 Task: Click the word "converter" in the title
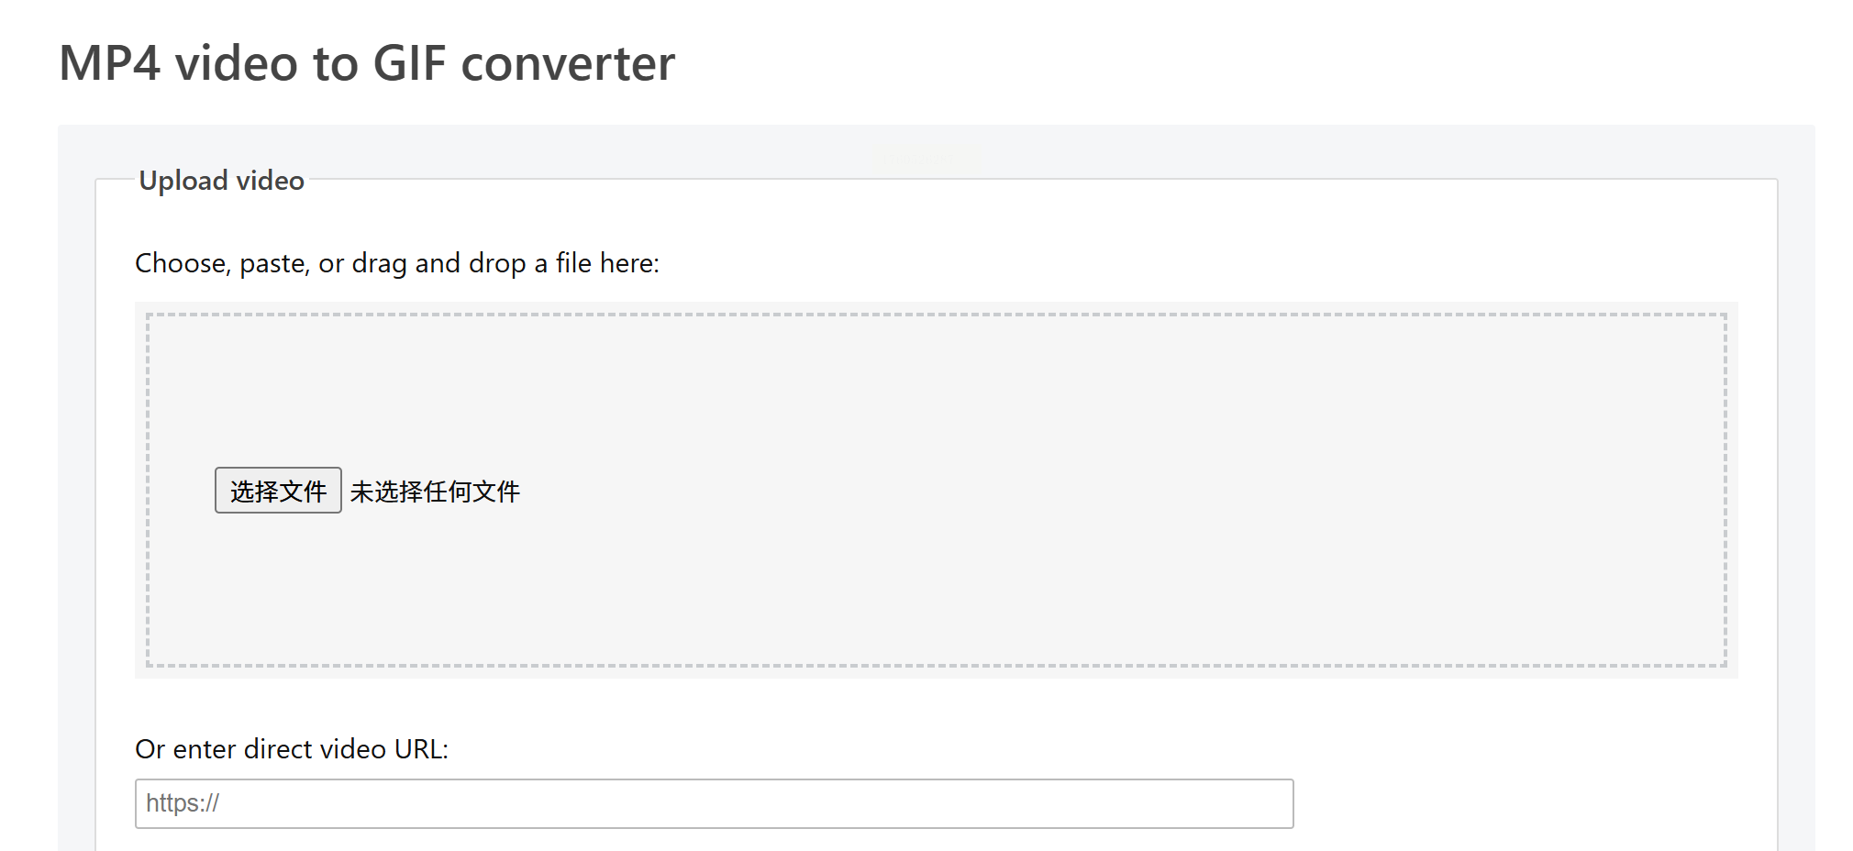click(x=568, y=63)
